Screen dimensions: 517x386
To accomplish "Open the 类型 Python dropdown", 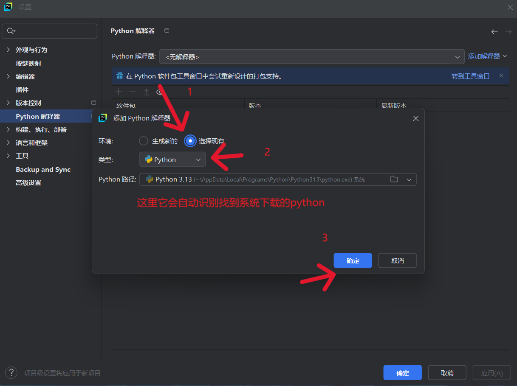I will (172, 159).
